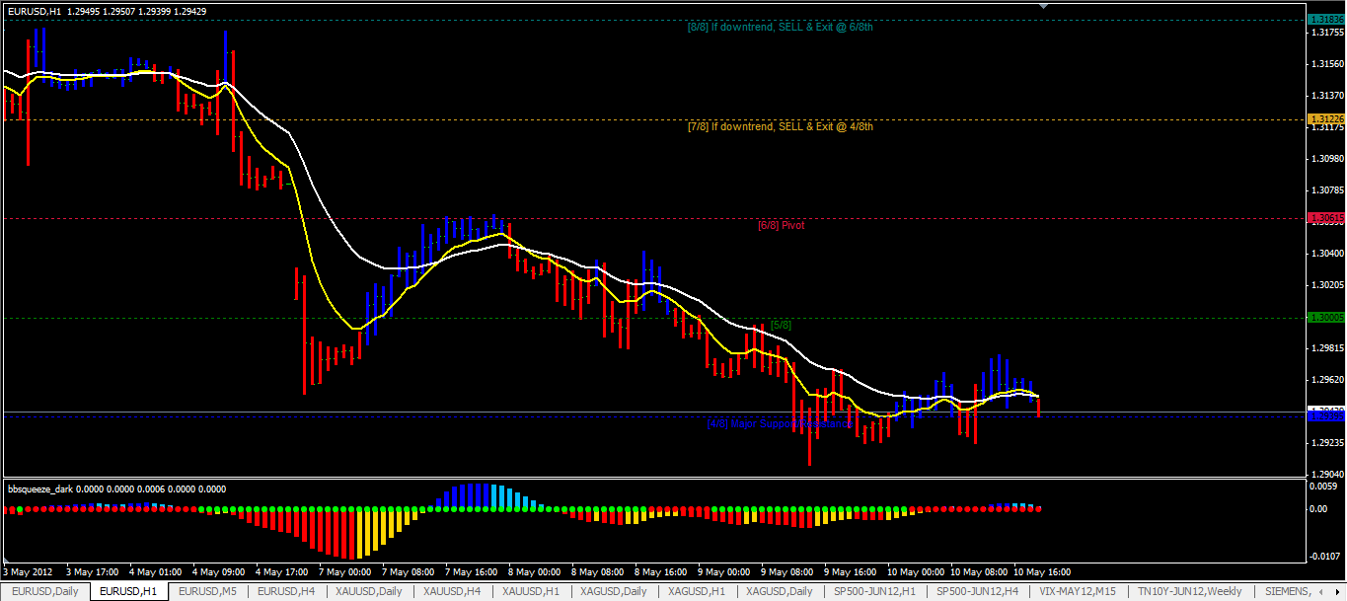Click the EURUSD,H1 chart title text
Viewport: 1347px width, 601px height.
[x=34, y=12]
